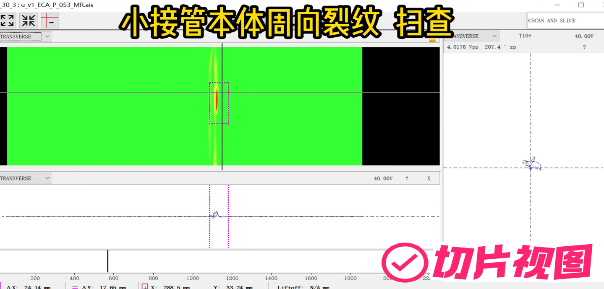
Task: Click the question mark in Lissajous panel
Action: [584, 47]
